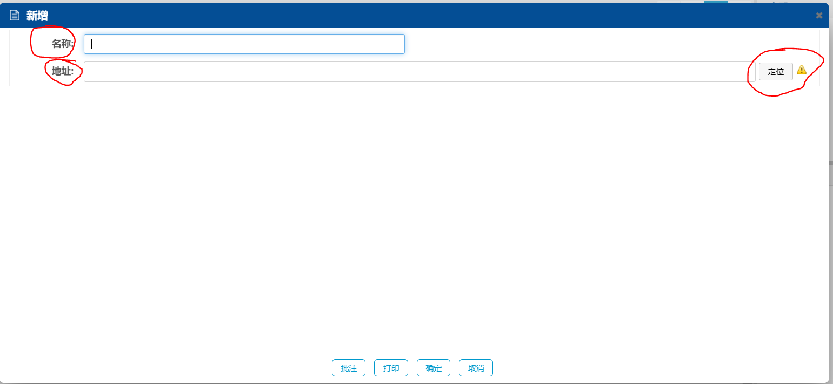Select the blue highlighted tab behind dialog
This screenshot has height=384, width=833.
pos(716,2)
